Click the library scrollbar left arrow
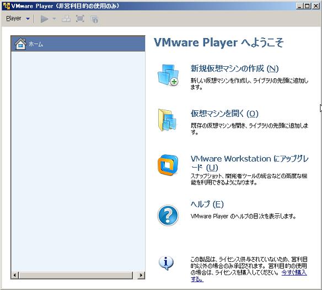 [x=15, y=275]
